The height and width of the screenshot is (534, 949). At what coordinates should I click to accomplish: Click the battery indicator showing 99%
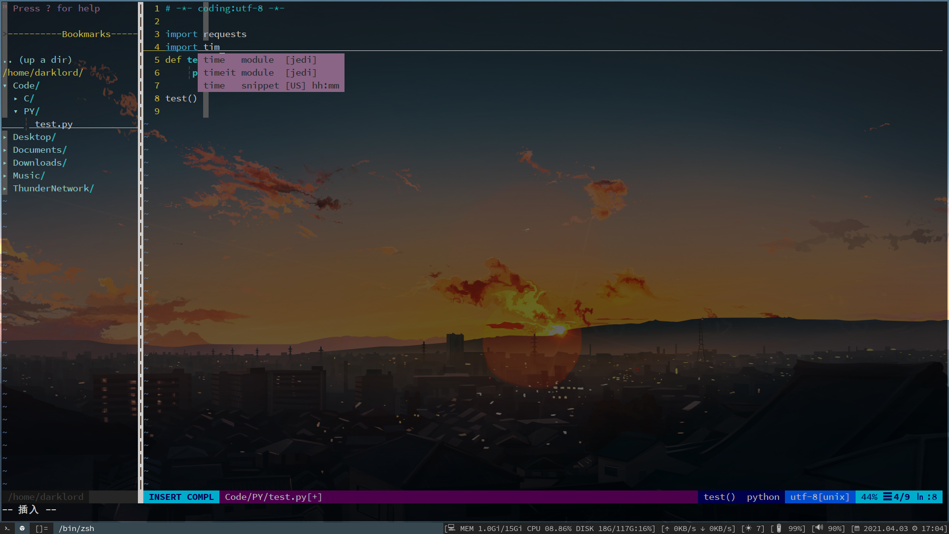click(778, 528)
